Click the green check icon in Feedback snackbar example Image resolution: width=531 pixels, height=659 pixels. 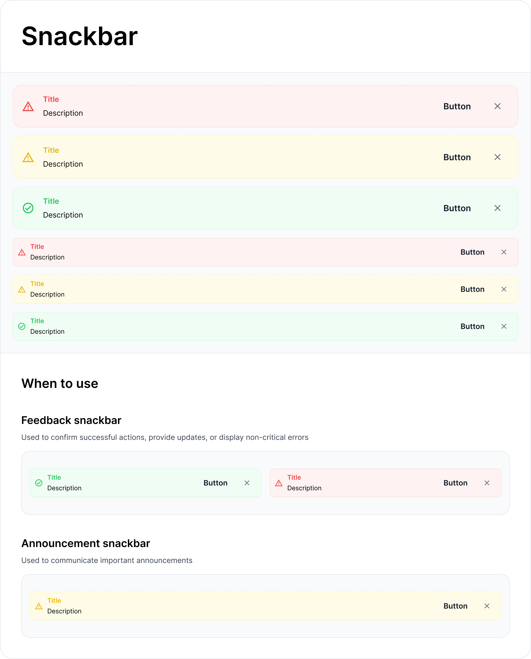[x=39, y=483]
